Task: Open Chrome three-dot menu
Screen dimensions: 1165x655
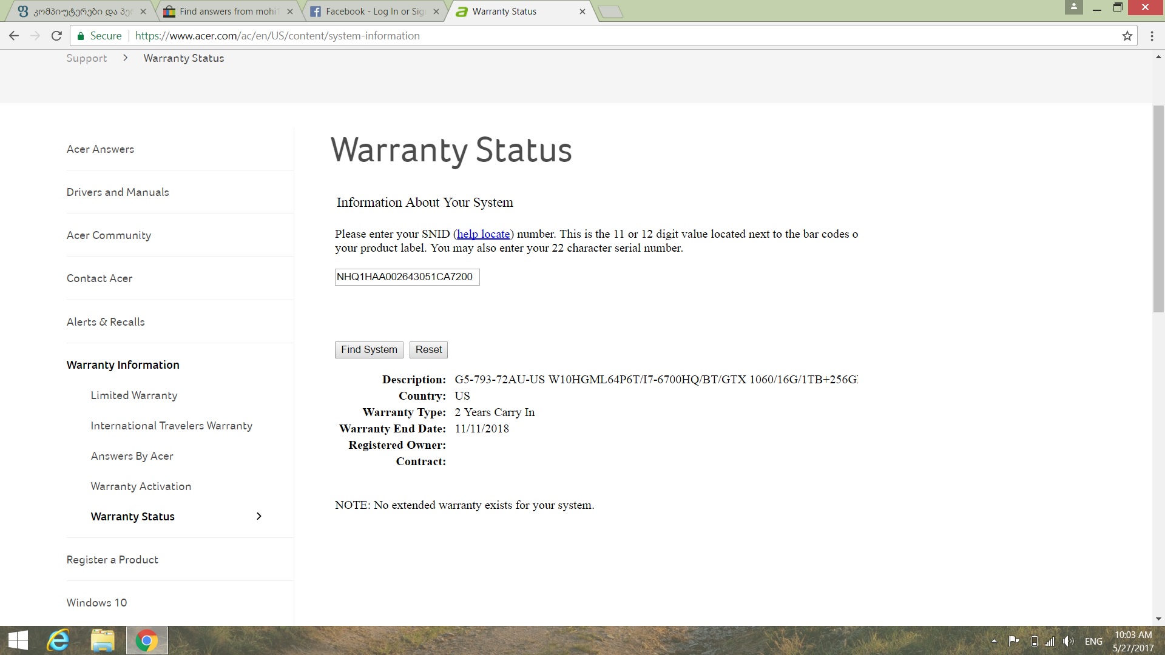Action: coord(1152,36)
